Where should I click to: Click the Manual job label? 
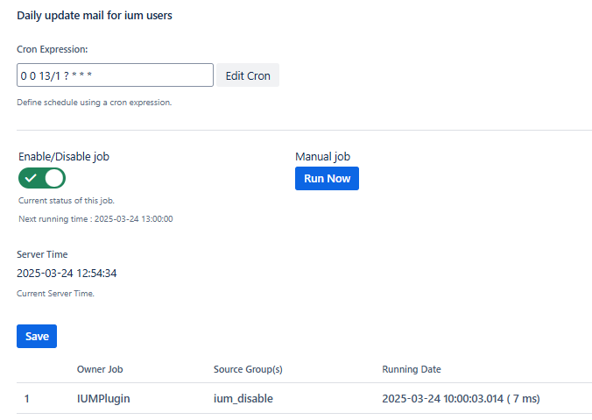[322, 156]
